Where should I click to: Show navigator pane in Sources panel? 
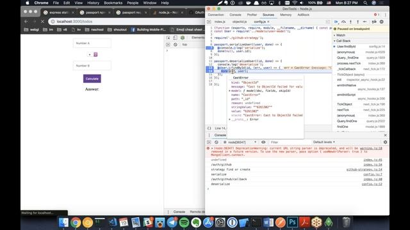tap(209, 22)
